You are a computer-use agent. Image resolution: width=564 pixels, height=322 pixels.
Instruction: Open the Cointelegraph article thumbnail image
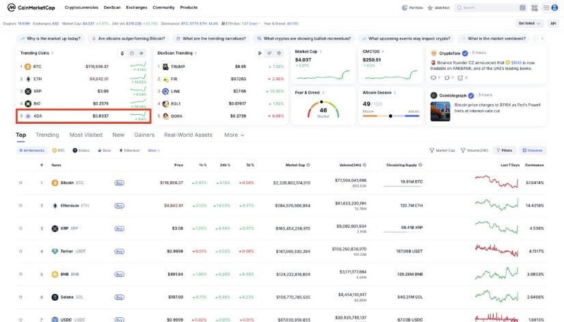point(440,111)
